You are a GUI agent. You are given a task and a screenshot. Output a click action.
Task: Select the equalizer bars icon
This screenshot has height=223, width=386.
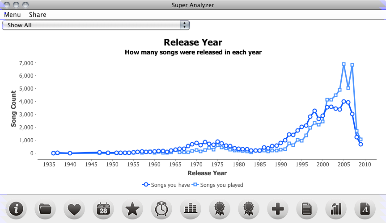pos(190,209)
